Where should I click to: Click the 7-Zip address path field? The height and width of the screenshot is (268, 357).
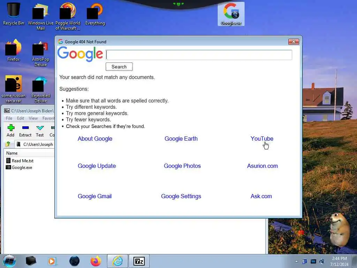[35, 144]
